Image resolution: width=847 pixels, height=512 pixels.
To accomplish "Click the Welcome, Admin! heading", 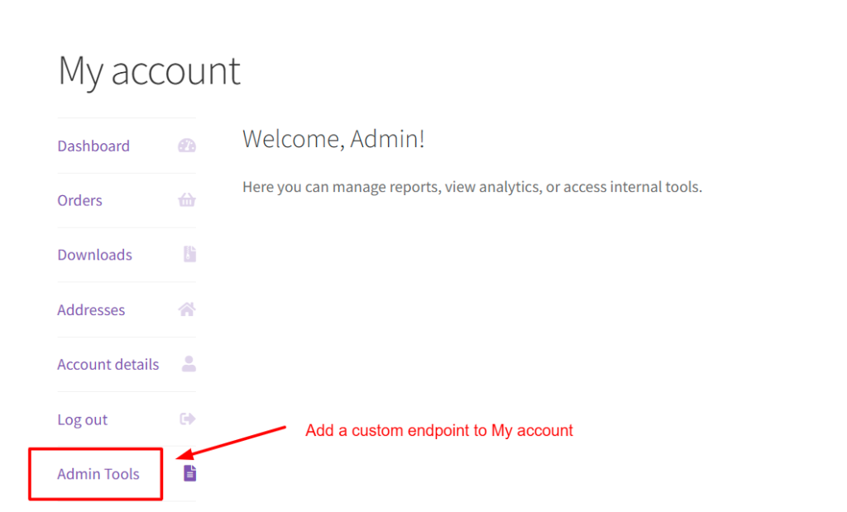I will [333, 139].
